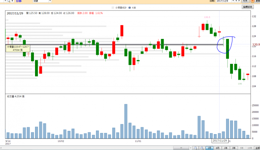Click the magnifier search icon in top toolbar

point(9,1)
